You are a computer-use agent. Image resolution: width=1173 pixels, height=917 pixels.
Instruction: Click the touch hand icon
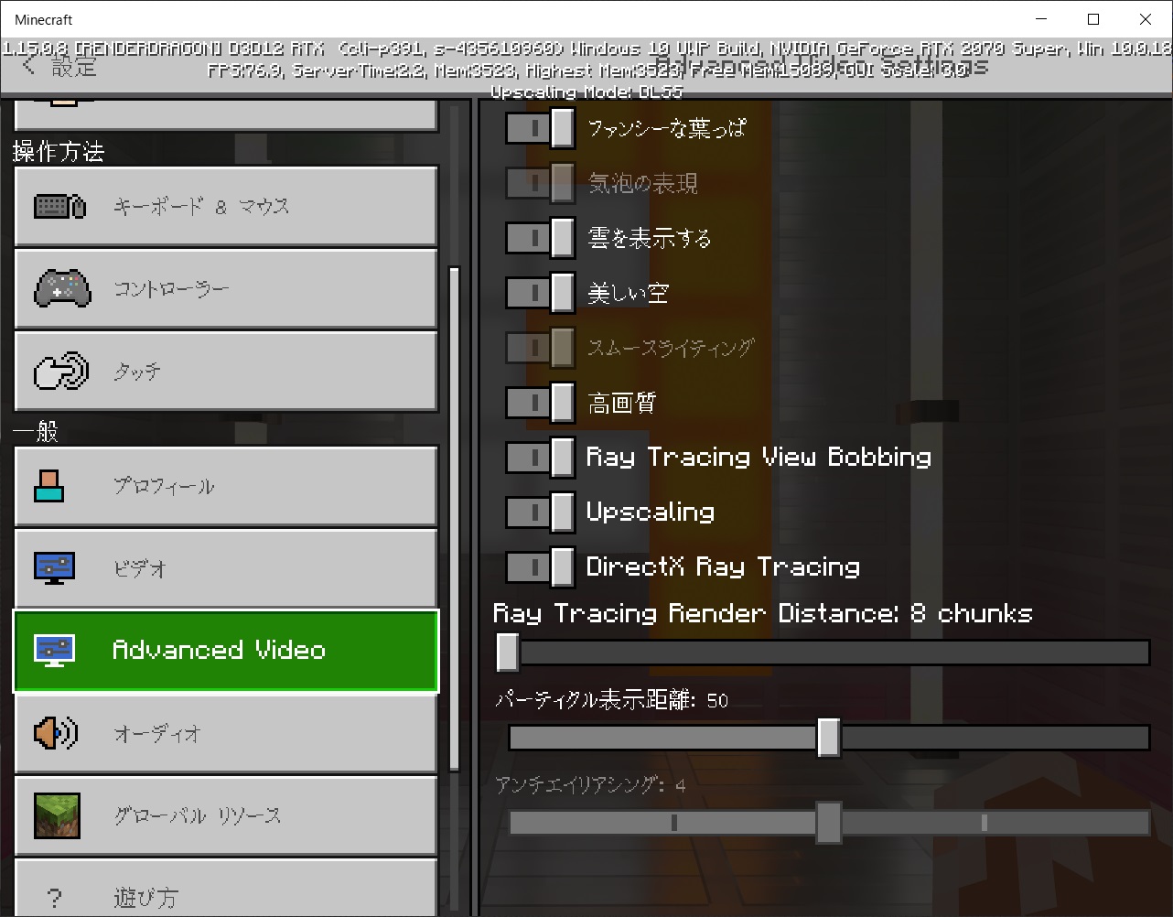[x=61, y=371]
